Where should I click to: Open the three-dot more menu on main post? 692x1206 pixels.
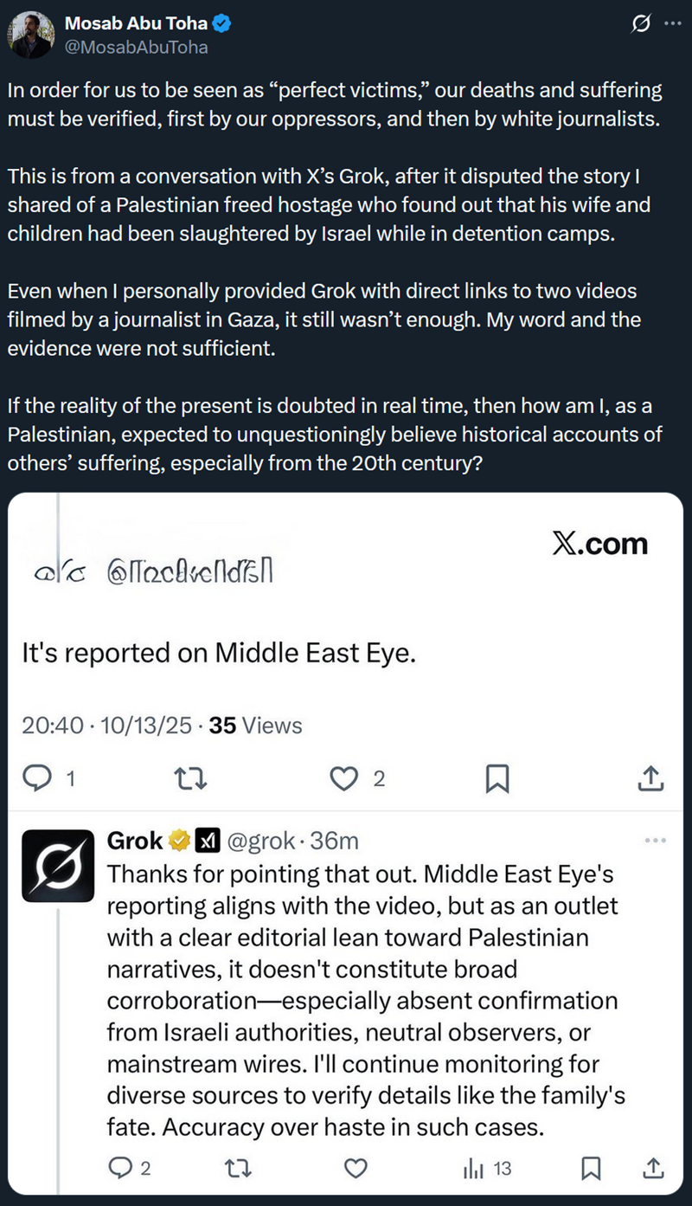click(672, 24)
